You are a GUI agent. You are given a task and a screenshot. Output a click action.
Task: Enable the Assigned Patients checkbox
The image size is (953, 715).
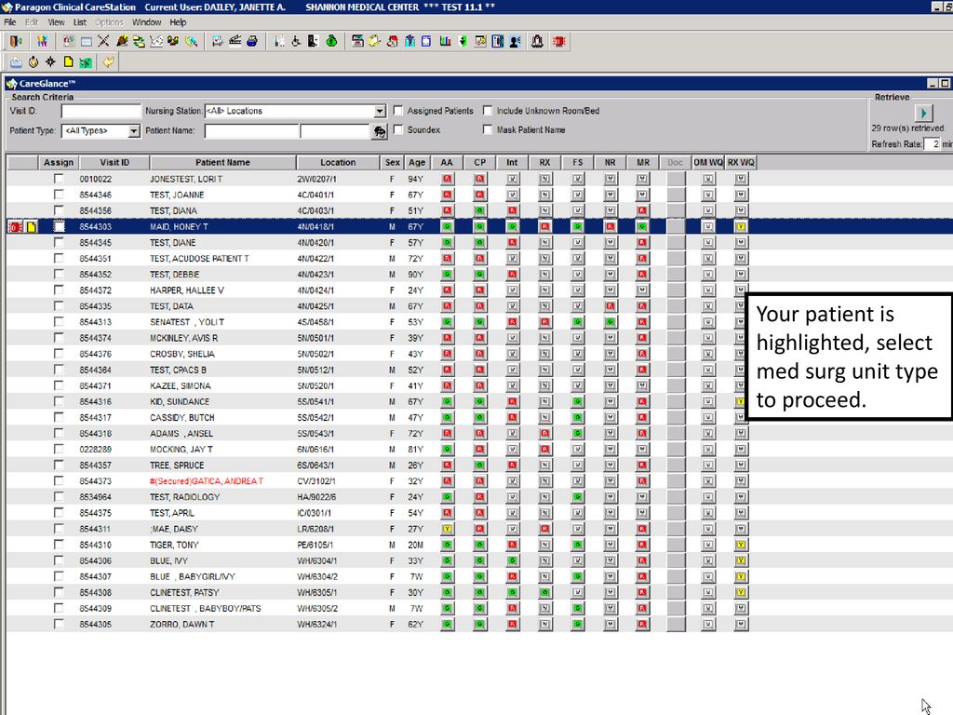(x=398, y=111)
